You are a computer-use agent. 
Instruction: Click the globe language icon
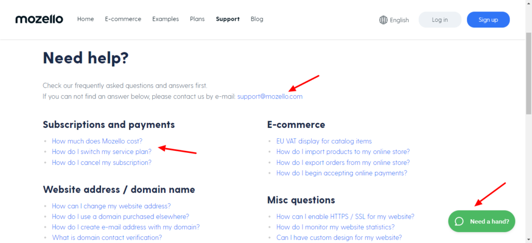(383, 20)
